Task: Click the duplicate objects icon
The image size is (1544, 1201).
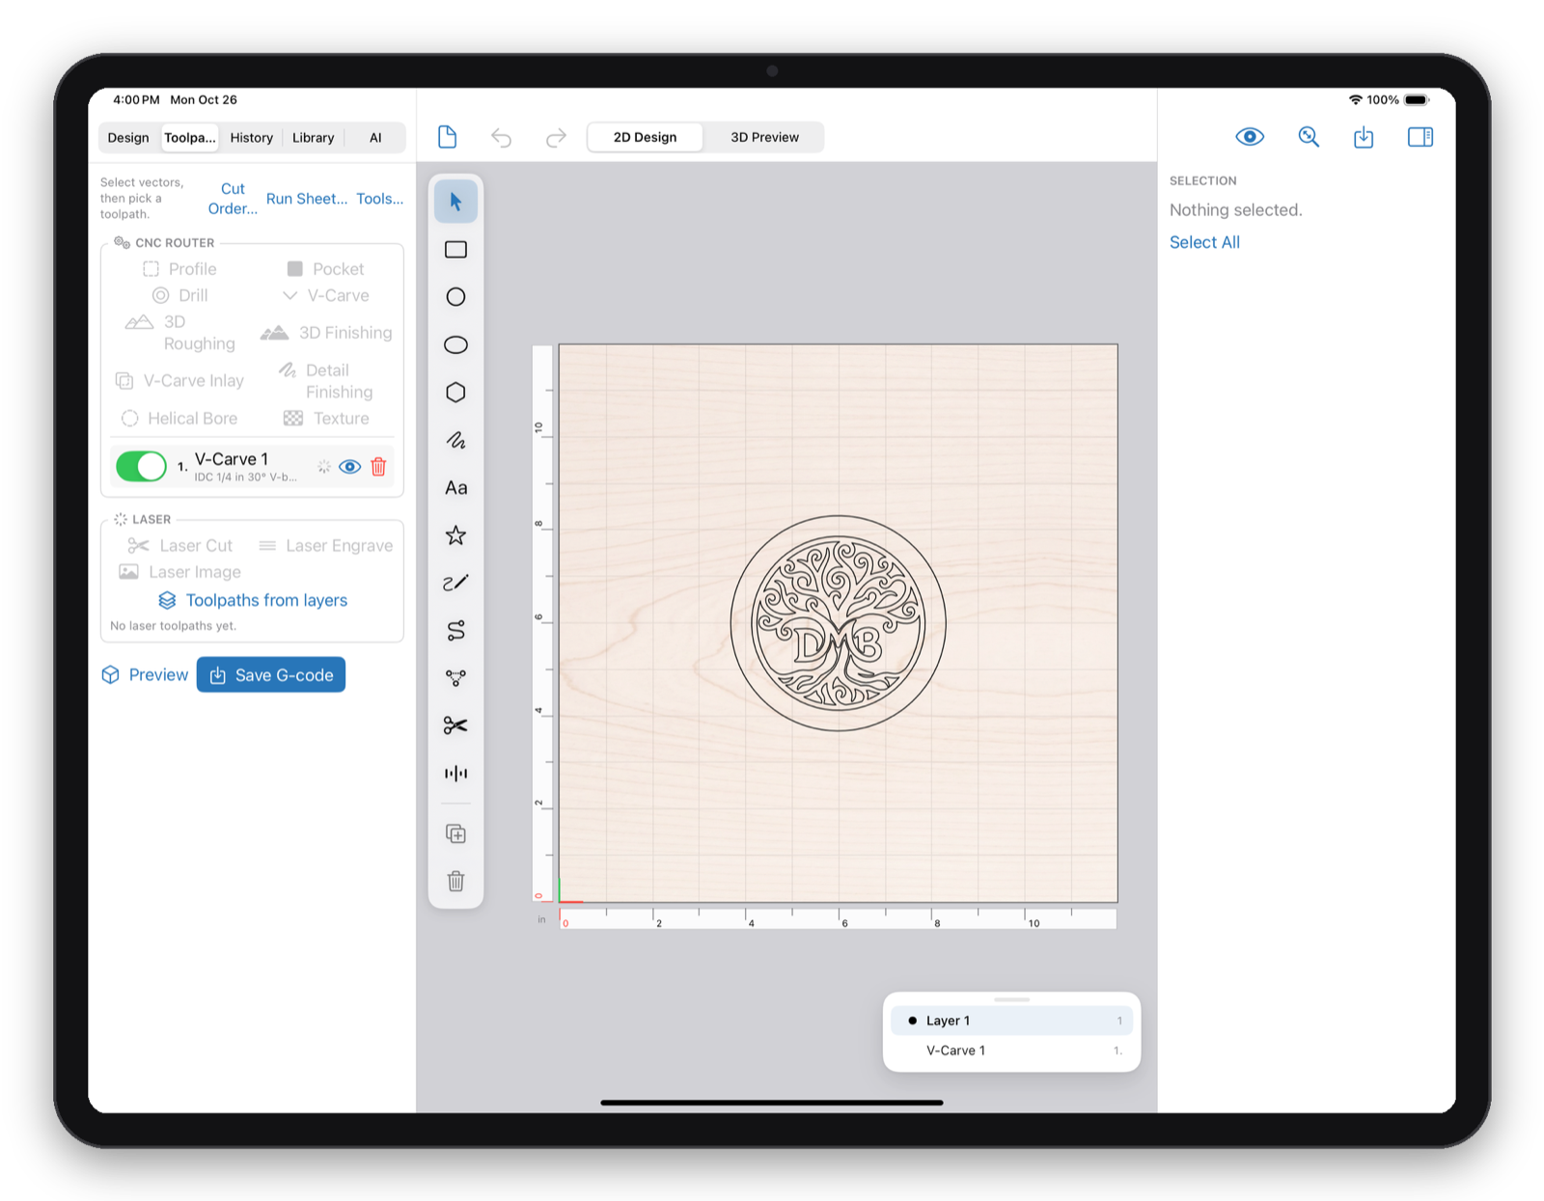Action: 455,833
